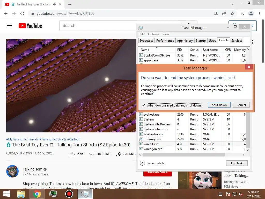The height and width of the screenshot is (199, 265).
Task: Open the YouTube hamburger guide menu
Action: (9, 26)
